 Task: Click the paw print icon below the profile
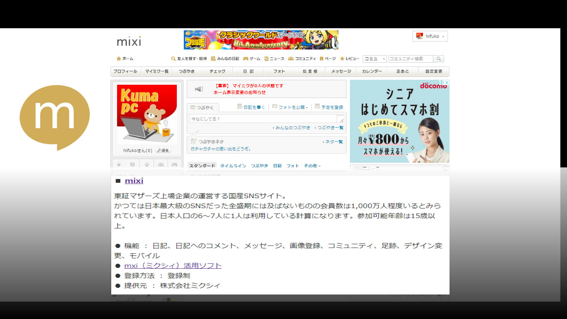(x=147, y=164)
